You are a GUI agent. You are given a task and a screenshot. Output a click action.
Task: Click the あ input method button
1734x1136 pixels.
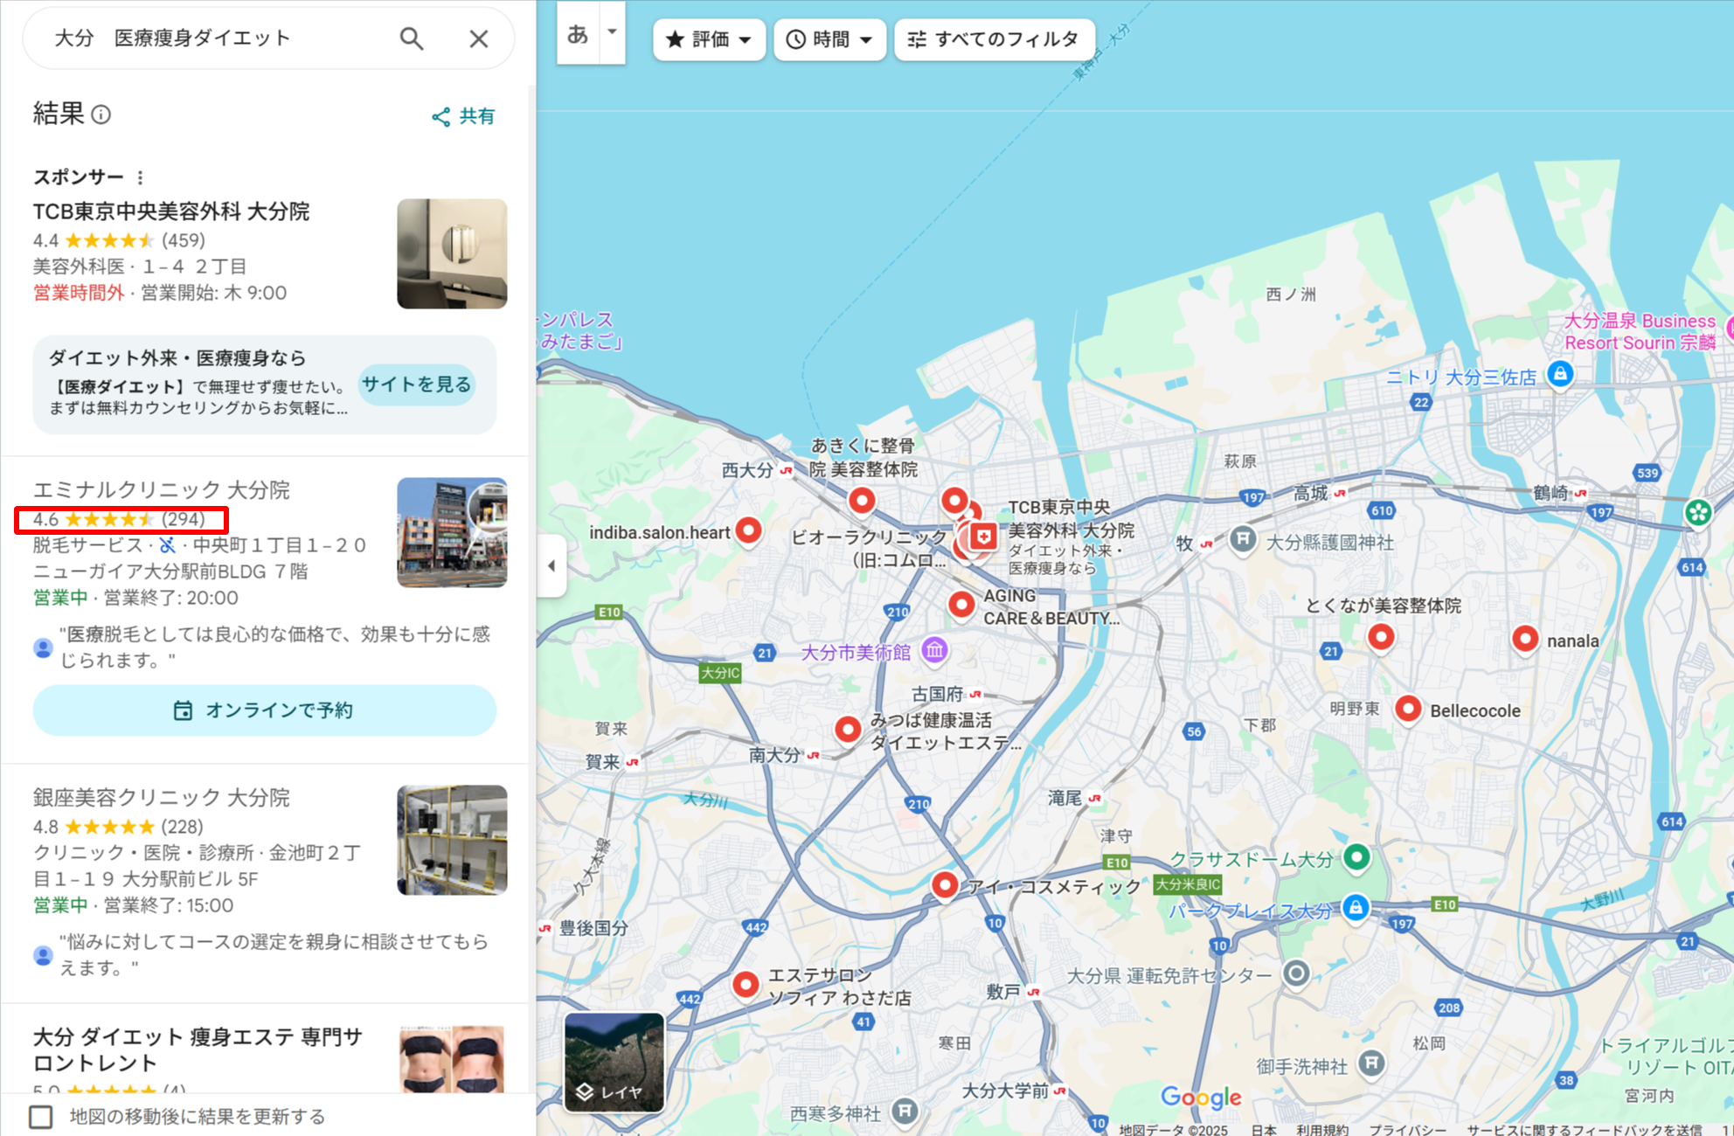pos(578,33)
